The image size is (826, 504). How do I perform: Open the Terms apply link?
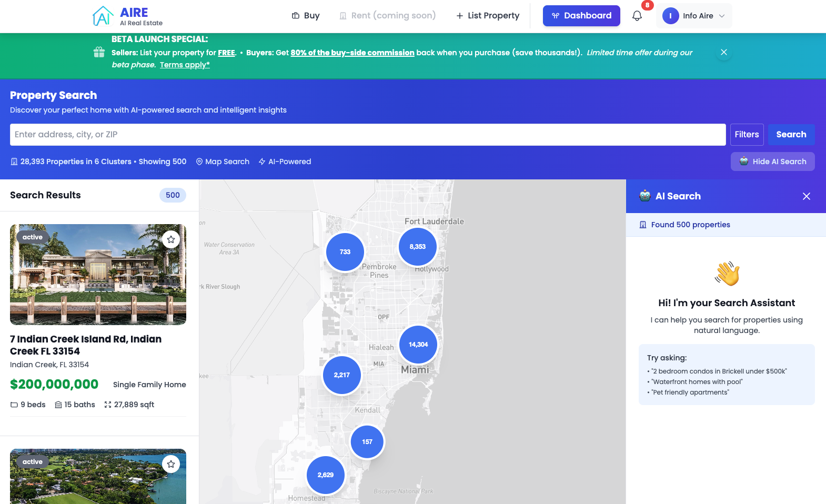coord(185,65)
